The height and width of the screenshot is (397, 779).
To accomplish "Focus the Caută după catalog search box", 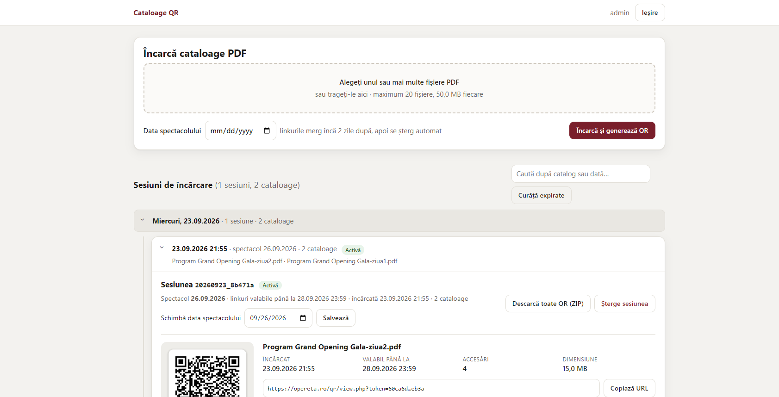I will (580, 174).
